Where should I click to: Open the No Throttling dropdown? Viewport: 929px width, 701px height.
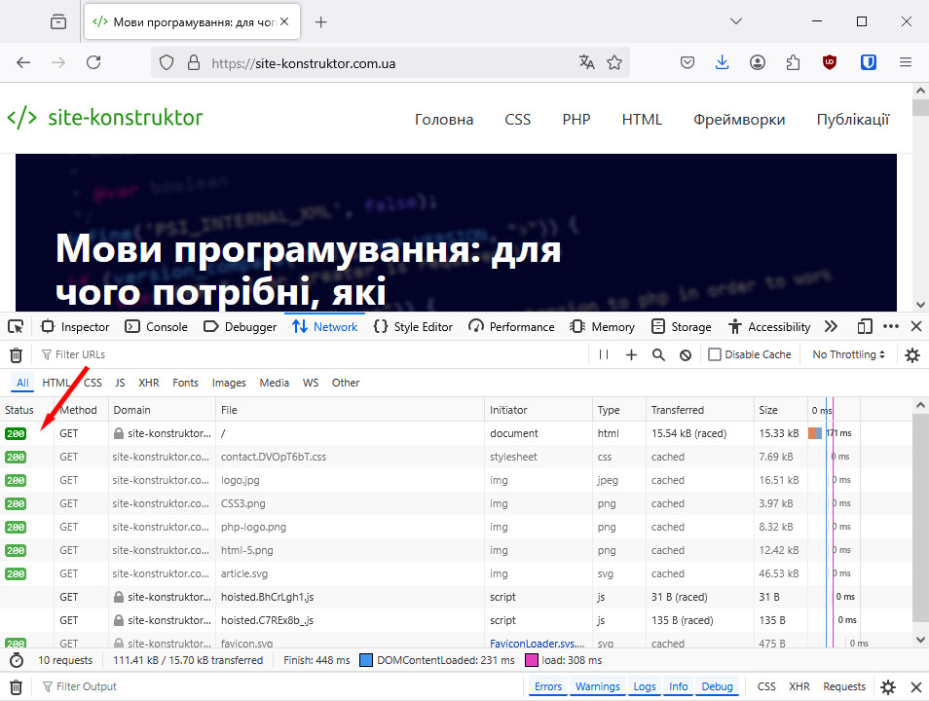pyautogui.click(x=847, y=353)
